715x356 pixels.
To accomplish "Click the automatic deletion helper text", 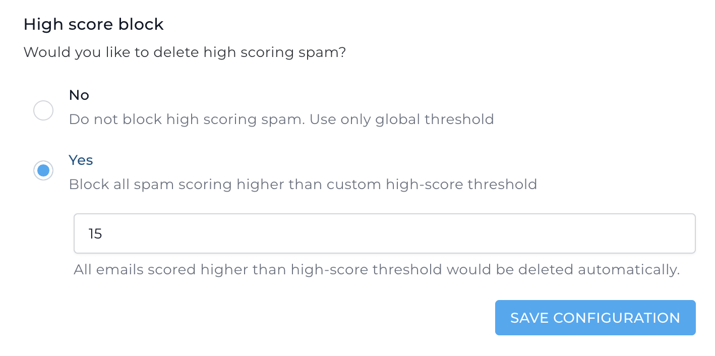I will 377,269.
